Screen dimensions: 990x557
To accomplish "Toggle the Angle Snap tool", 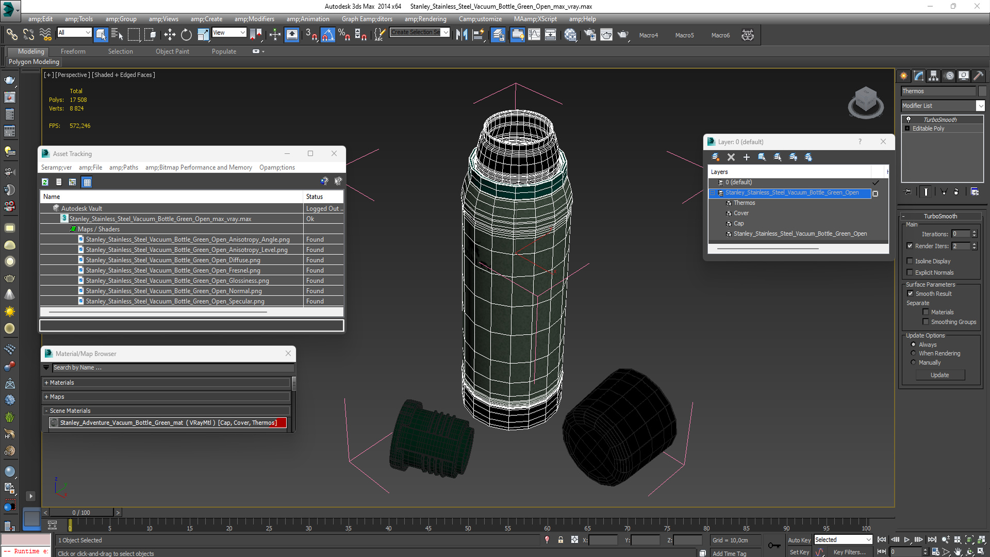I will (x=327, y=35).
